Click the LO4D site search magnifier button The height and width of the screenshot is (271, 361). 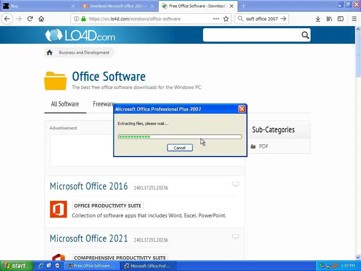[x=305, y=35]
